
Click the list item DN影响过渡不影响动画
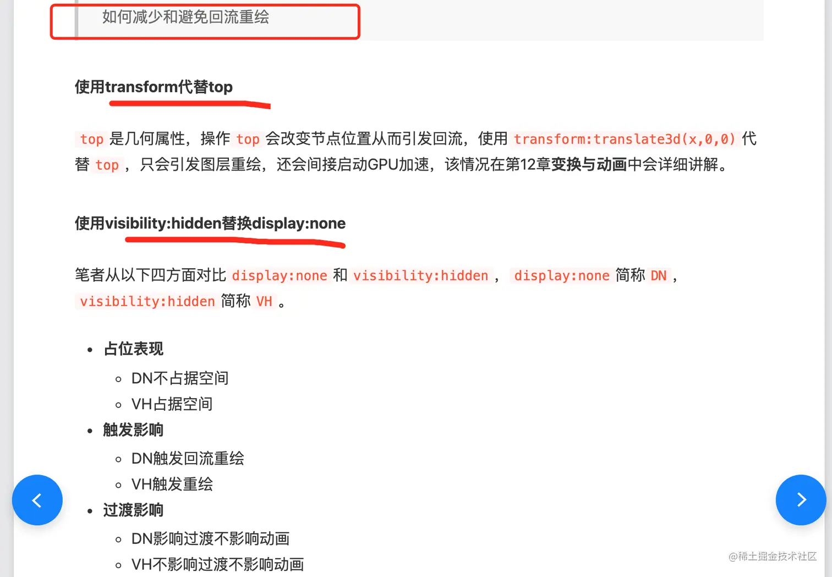pos(210,539)
